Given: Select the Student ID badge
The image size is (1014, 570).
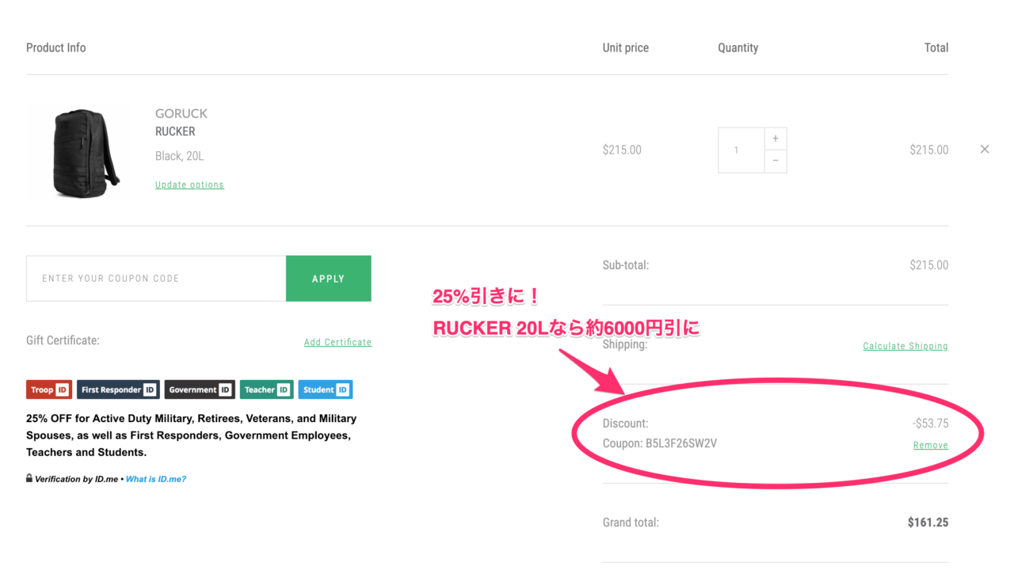Looking at the screenshot, I should point(326,389).
